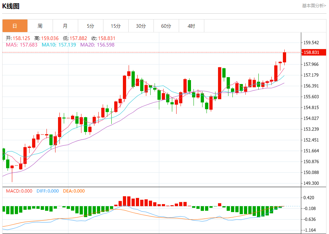Click the 159.542 price axis label
This screenshot has width=329, height=234.
pos(311,43)
